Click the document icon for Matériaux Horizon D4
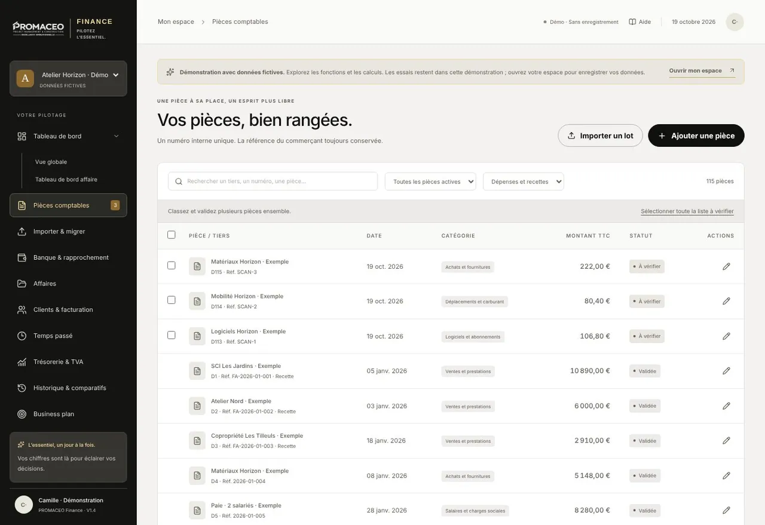Image resolution: width=765 pixels, height=525 pixels. (197, 476)
